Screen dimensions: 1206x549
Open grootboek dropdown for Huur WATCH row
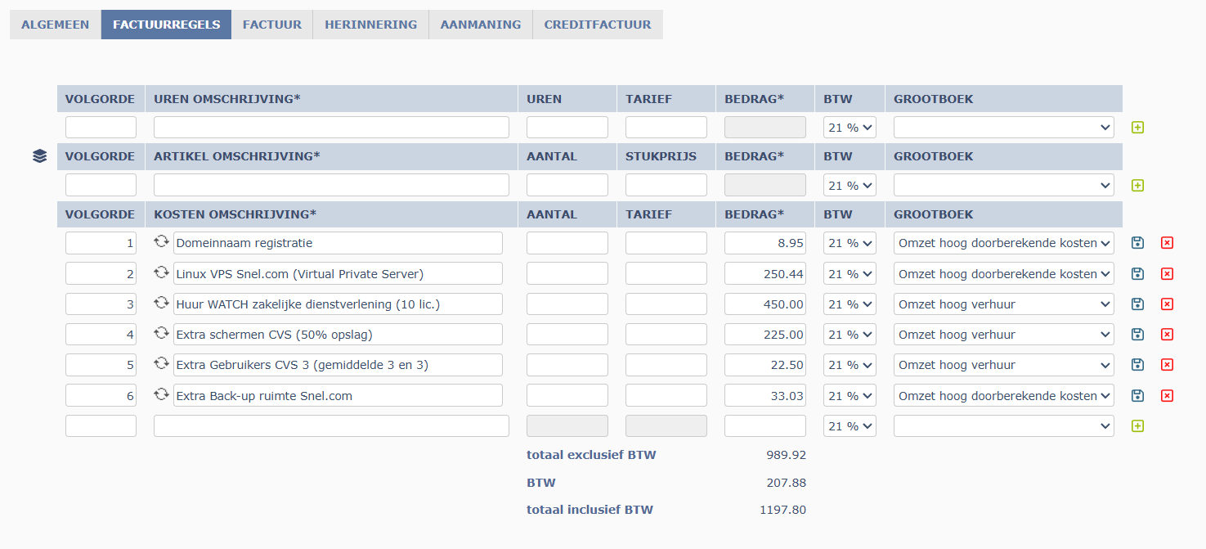point(1003,304)
